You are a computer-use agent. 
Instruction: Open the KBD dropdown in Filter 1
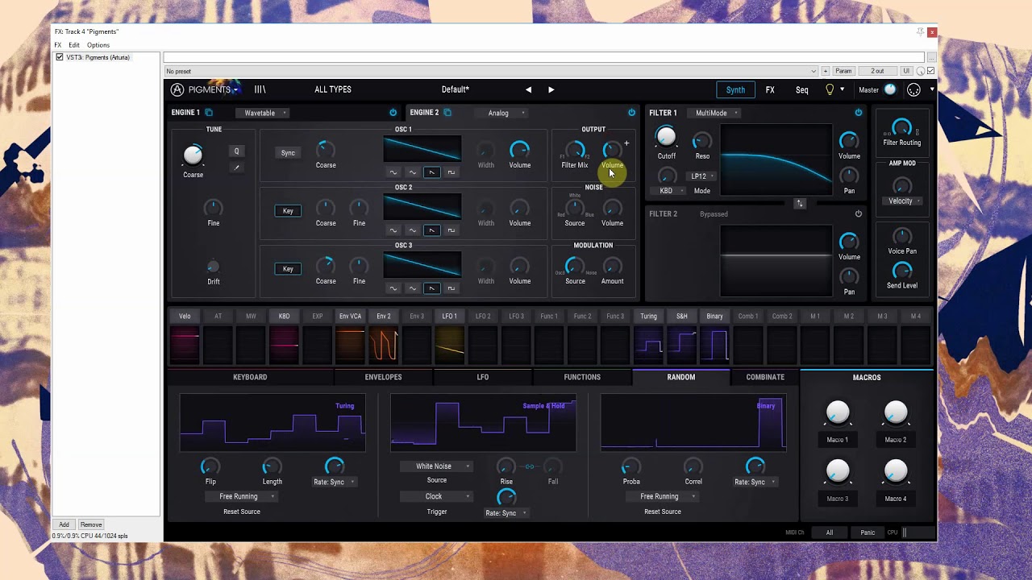(670, 191)
